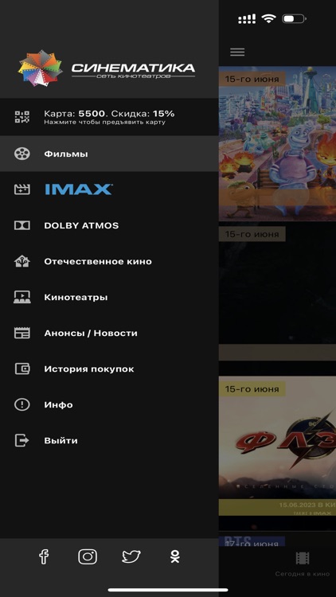Open the Флэш movie poster

[277, 453]
